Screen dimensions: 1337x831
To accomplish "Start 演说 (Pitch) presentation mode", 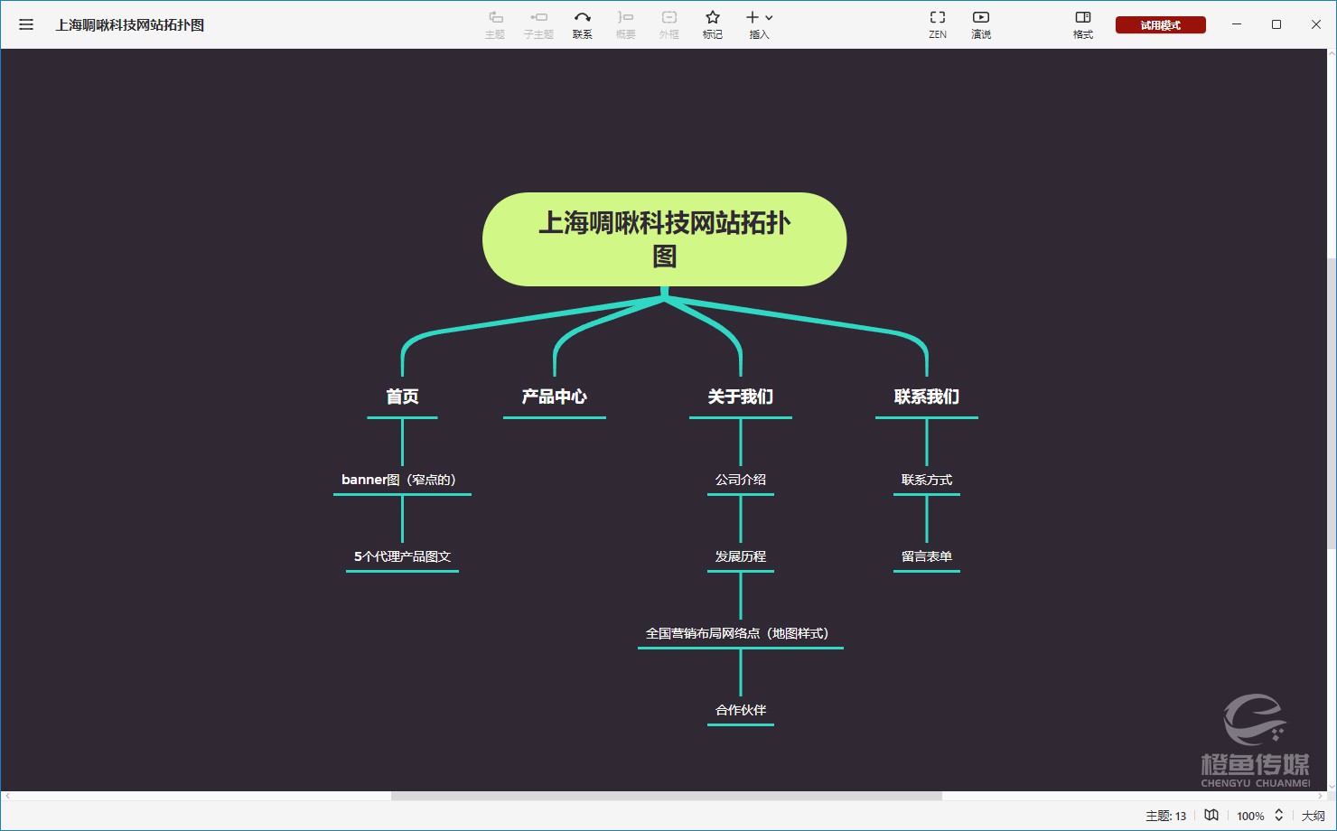I will coord(981,24).
